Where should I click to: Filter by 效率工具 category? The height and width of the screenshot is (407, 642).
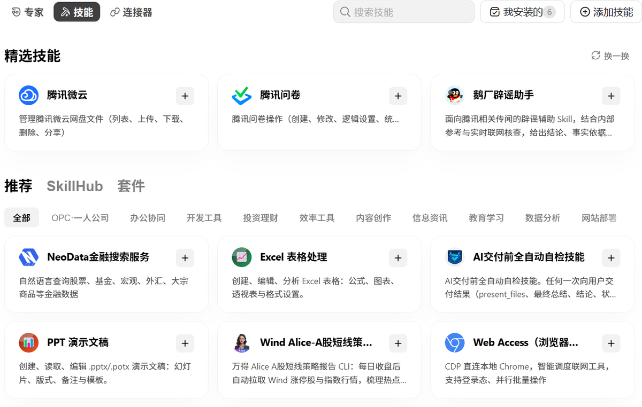pos(317,218)
